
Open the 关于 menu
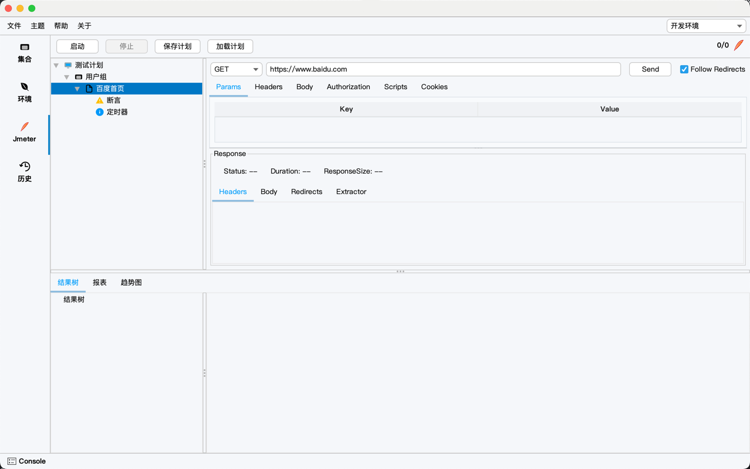pos(84,26)
